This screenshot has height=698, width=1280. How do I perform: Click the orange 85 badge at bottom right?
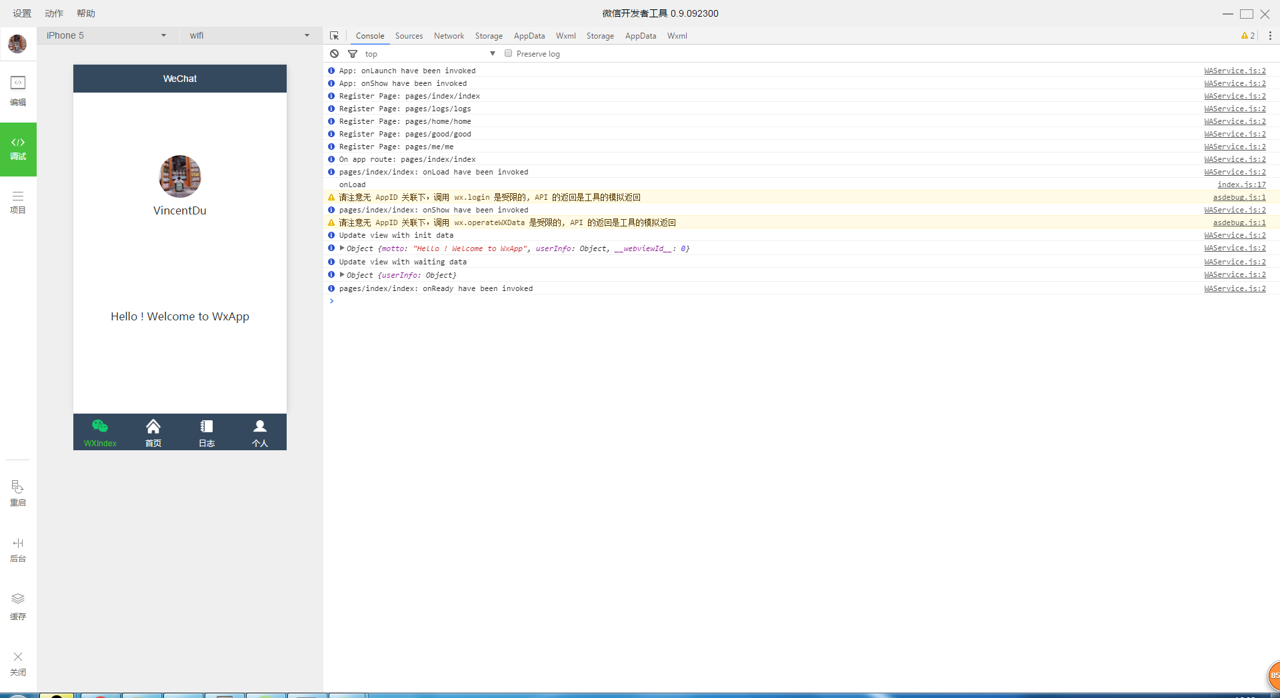[1273, 675]
